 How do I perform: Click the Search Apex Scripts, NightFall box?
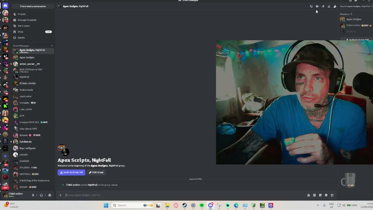tap(356, 6)
